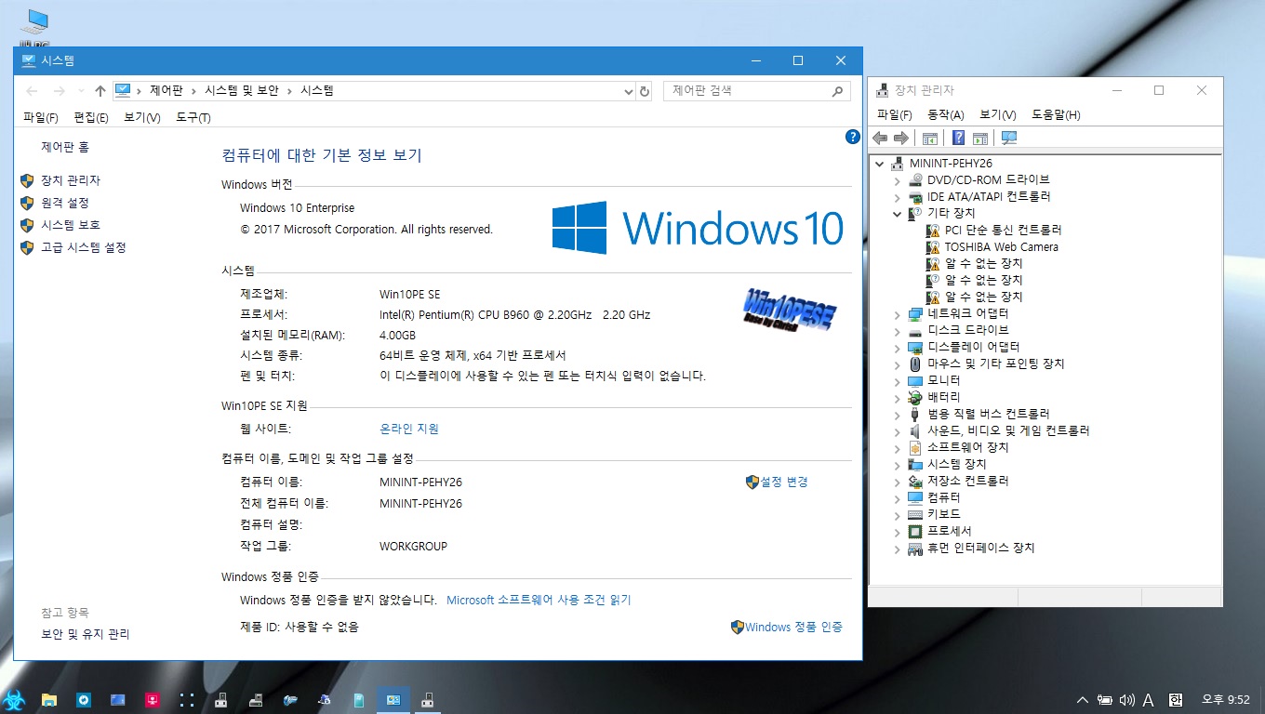Open File Explorer folder icon on taskbar
Viewport: 1265px width, 714px height.
pyautogui.click(x=49, y=699)
